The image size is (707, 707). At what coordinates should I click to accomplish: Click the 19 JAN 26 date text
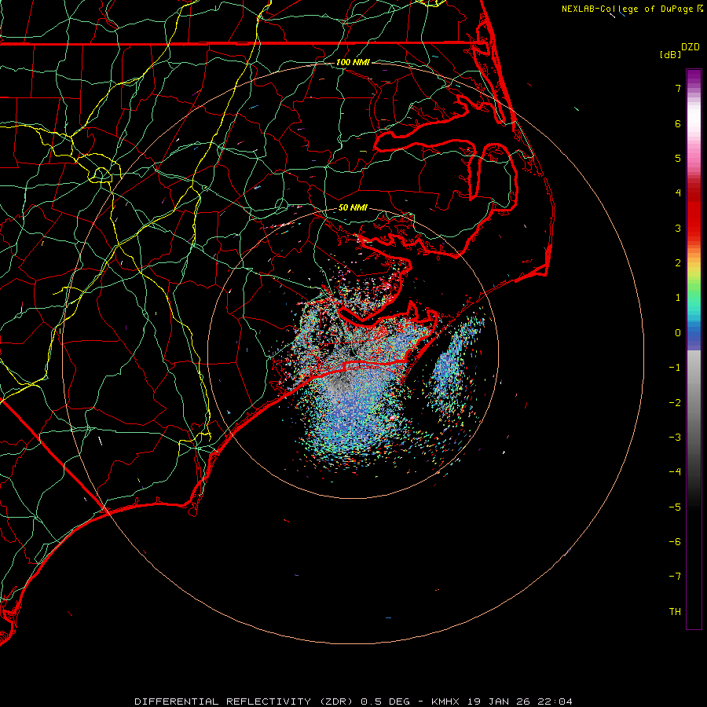point(499,702)
